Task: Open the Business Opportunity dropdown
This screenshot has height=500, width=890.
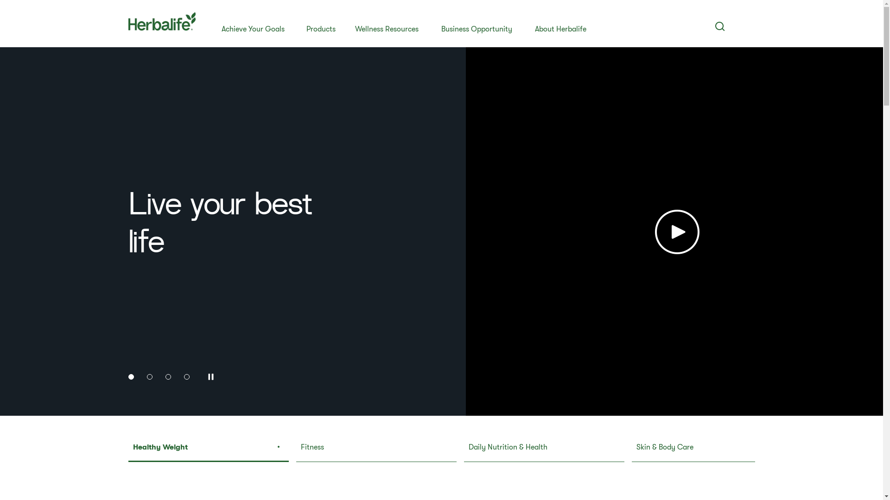Action: 477,29
